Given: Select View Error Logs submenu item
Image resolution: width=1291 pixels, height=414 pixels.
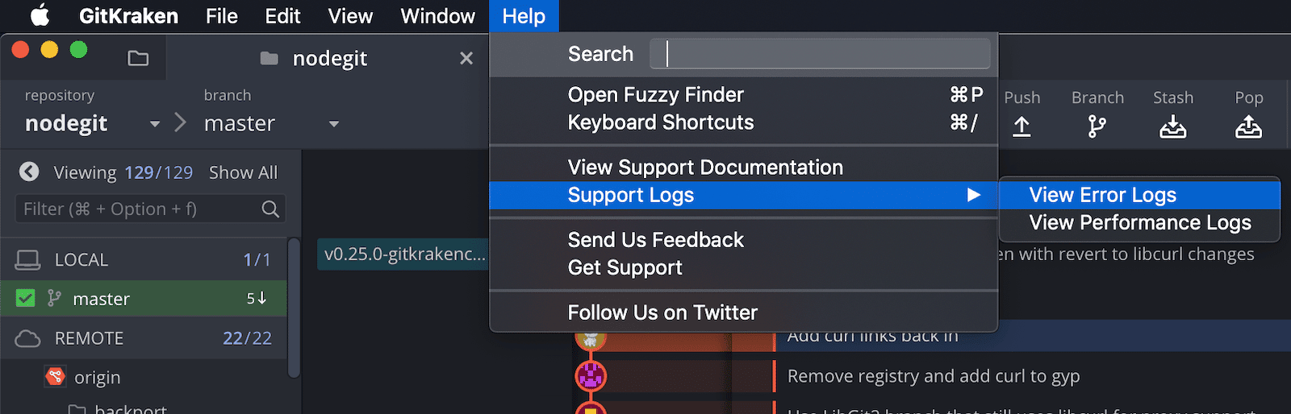Looking at the screenshot, I should tap(1102, 195).
